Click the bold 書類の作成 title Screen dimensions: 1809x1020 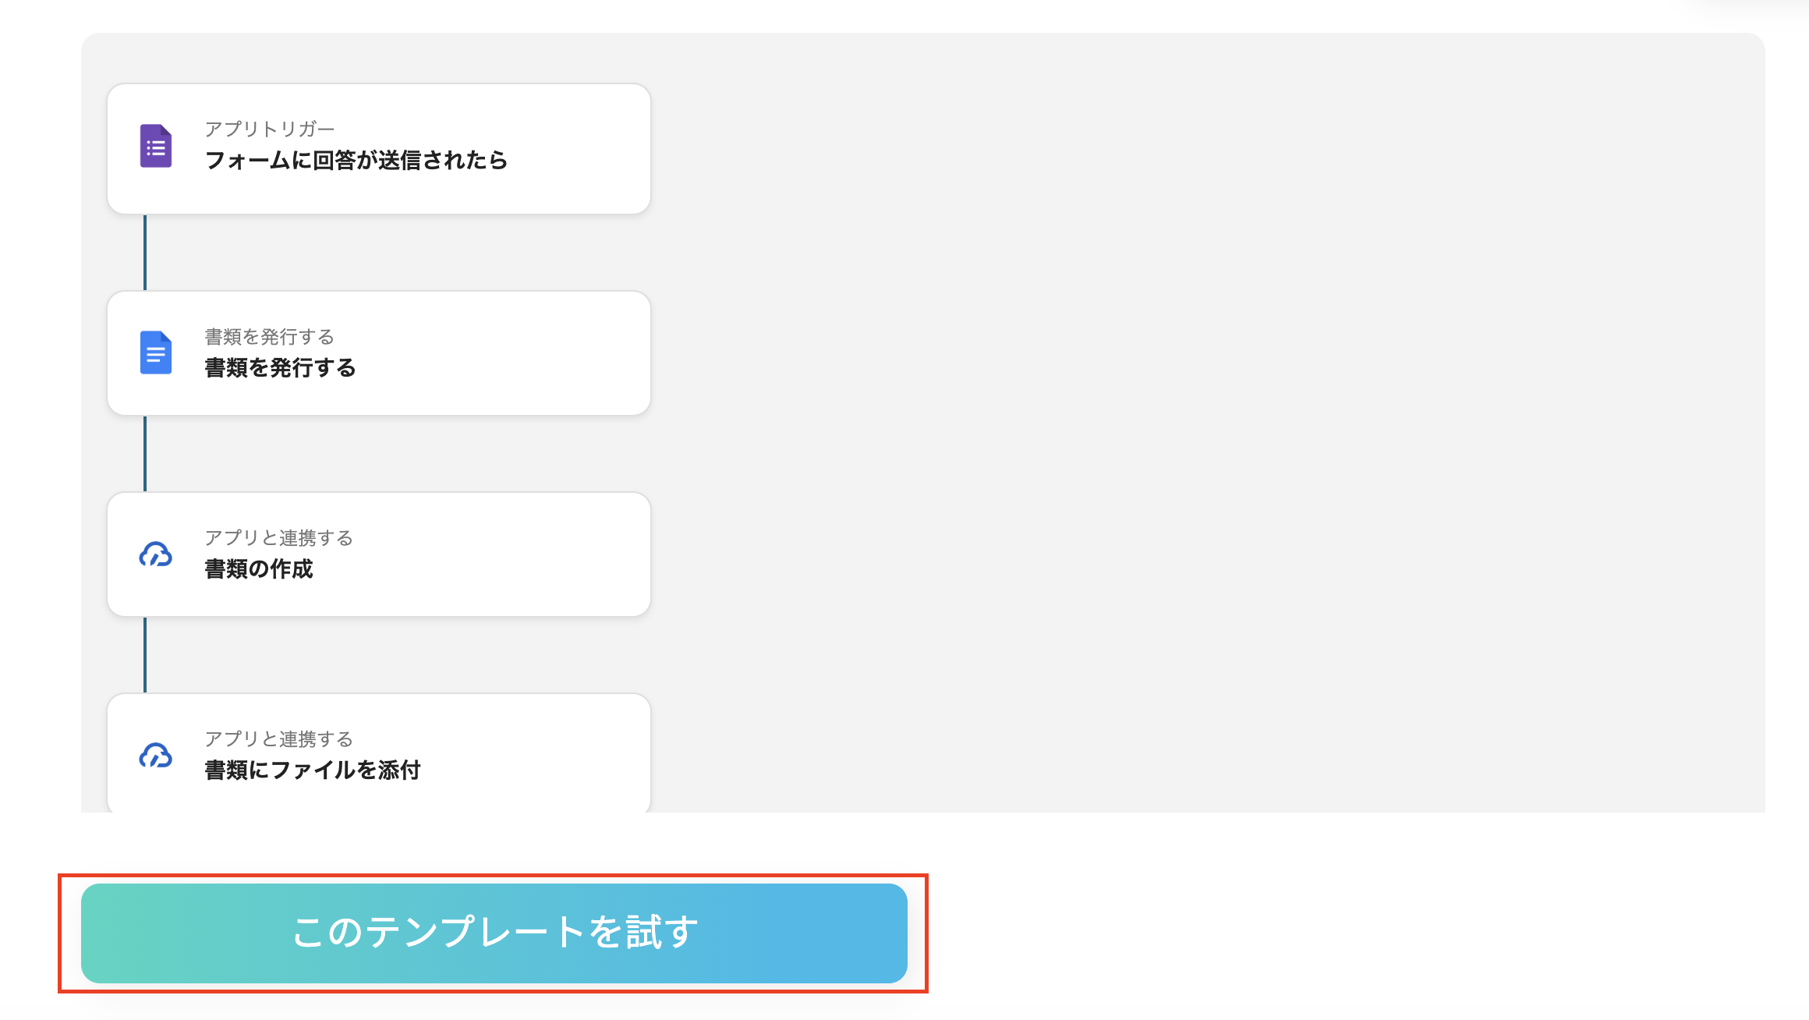[258, 569]
